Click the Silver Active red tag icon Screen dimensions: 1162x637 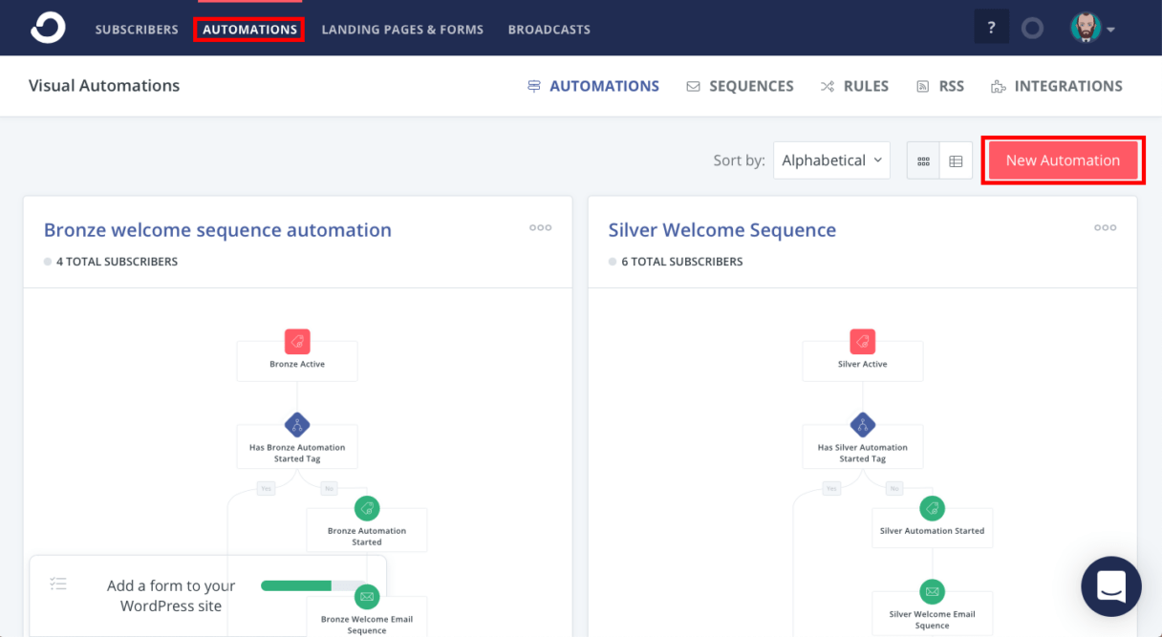863,342
